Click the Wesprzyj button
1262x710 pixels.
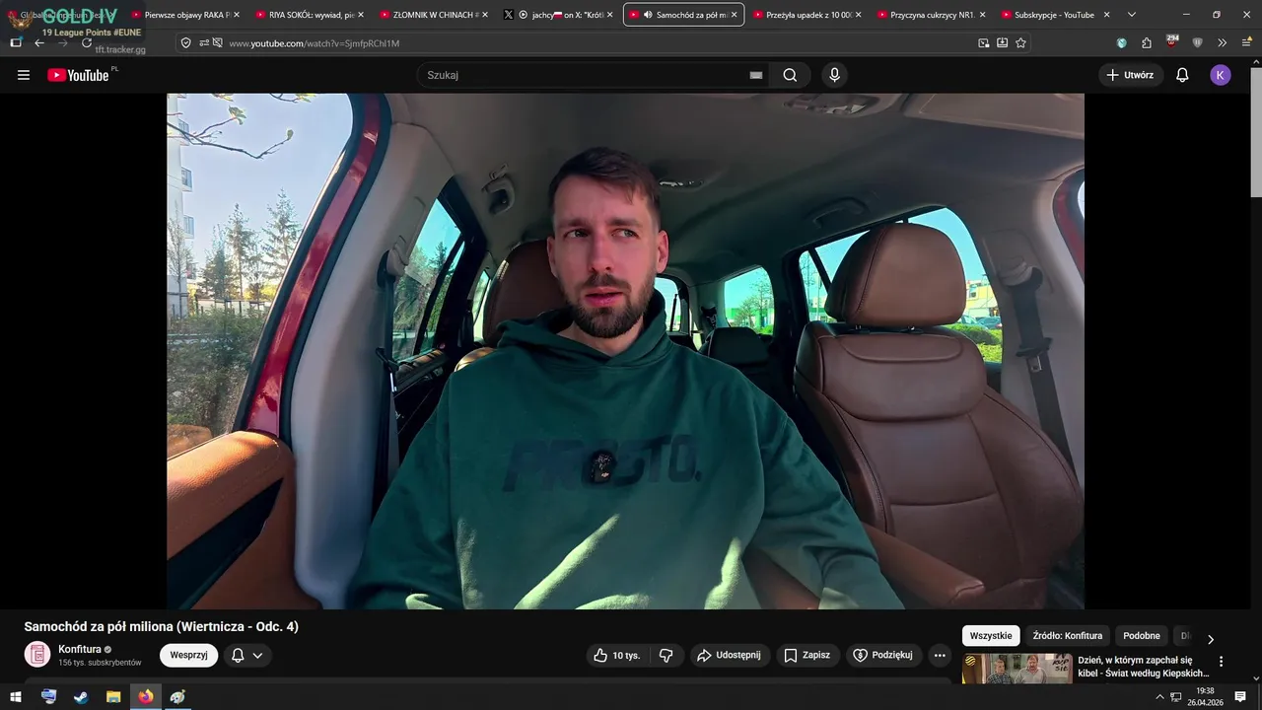pos(188,655)
